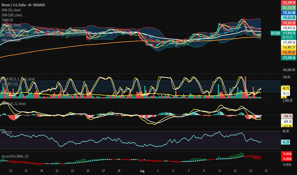Viewport: 297px width, 175px height.
Task: Select the white 36.11 Stoch RSI value
Action: [x=286, y=93]
